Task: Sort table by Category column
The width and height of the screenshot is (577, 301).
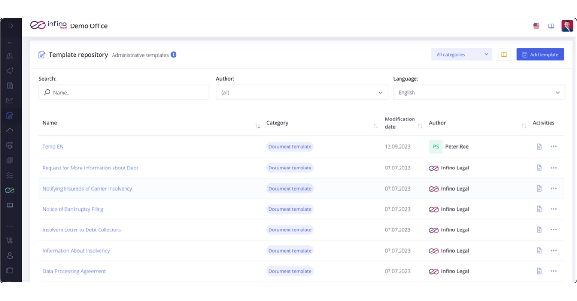Action: (x=376, y=126)
